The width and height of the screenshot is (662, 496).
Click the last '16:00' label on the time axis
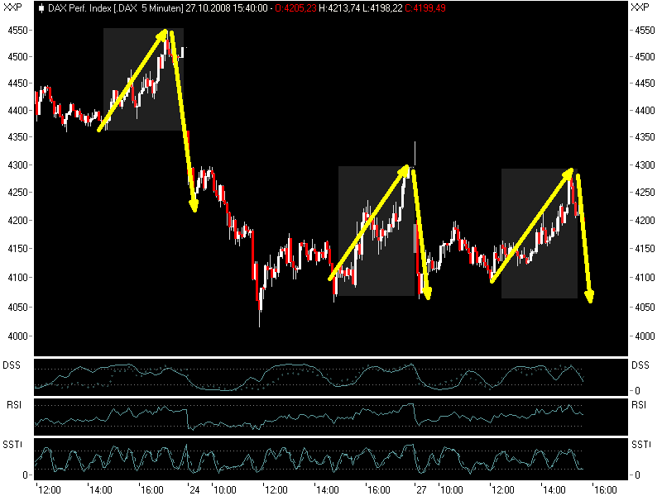pos(606,489)
